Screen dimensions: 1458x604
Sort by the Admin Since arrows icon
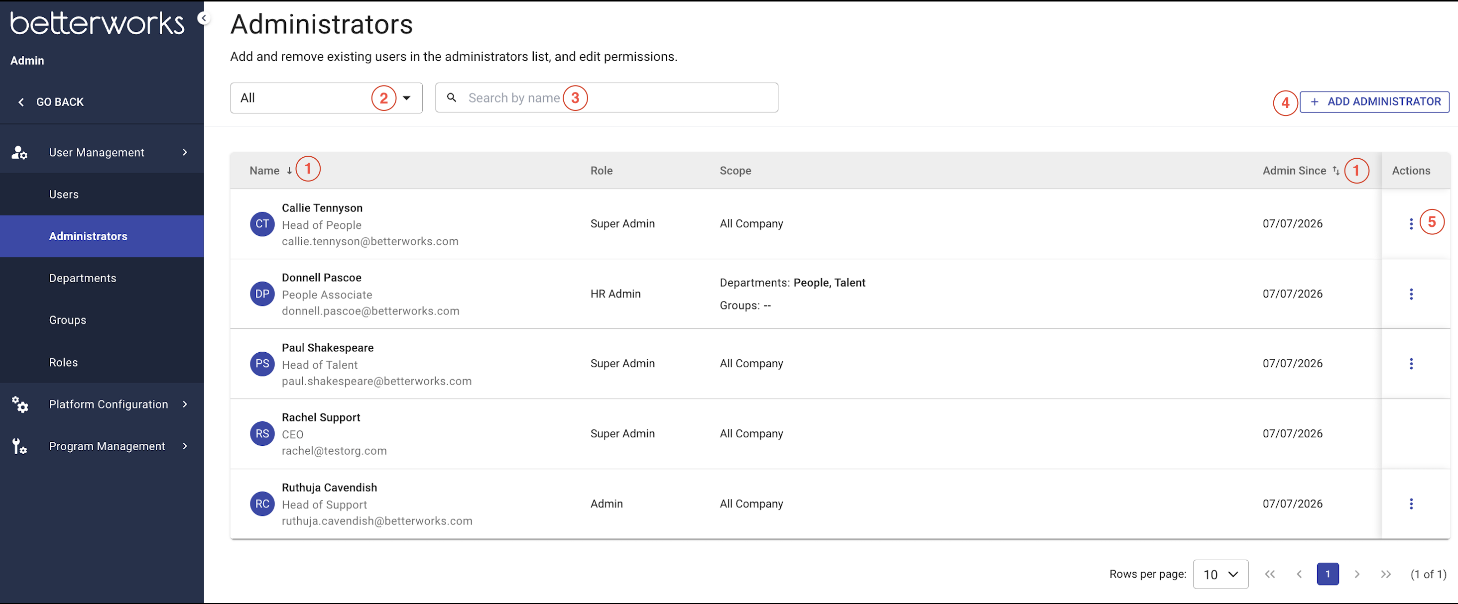[x=1336, y=171]
